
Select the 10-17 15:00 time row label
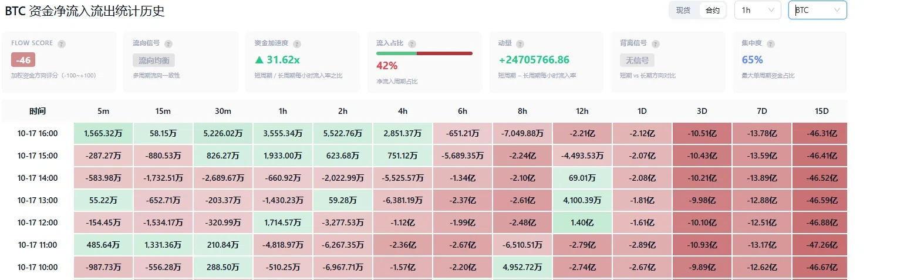pyautogui.click(x=38, y=156)
